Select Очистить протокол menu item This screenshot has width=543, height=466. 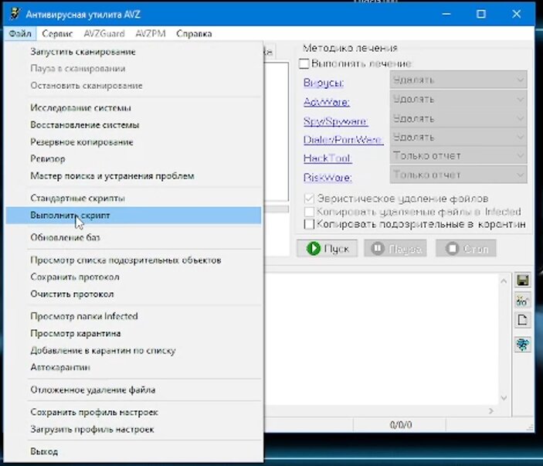(134, 294)
